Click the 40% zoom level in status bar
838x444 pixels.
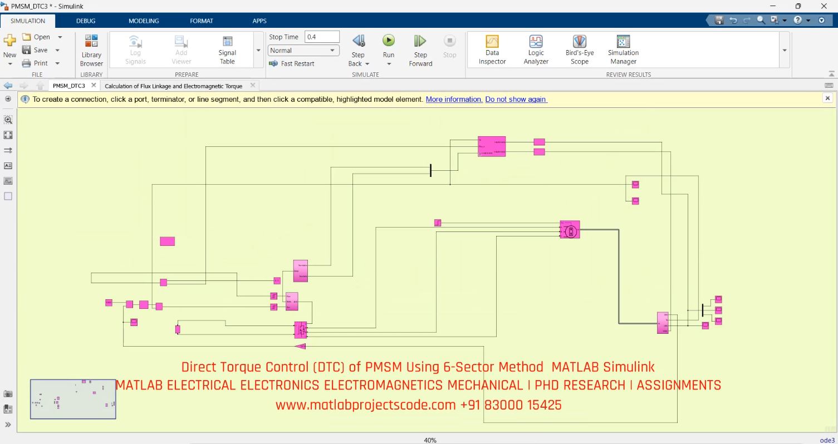[430, 440]
